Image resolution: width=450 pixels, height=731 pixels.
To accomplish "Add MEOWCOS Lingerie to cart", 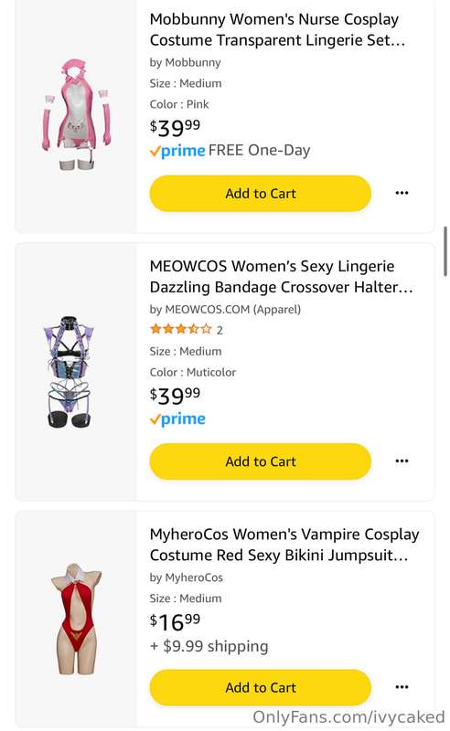I will [260, 461].
